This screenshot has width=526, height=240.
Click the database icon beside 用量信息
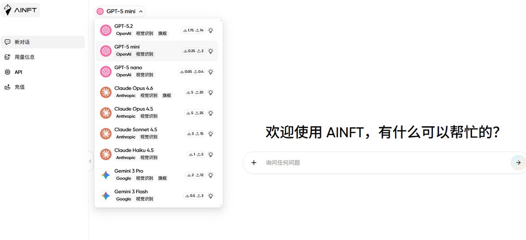point(7,57)
